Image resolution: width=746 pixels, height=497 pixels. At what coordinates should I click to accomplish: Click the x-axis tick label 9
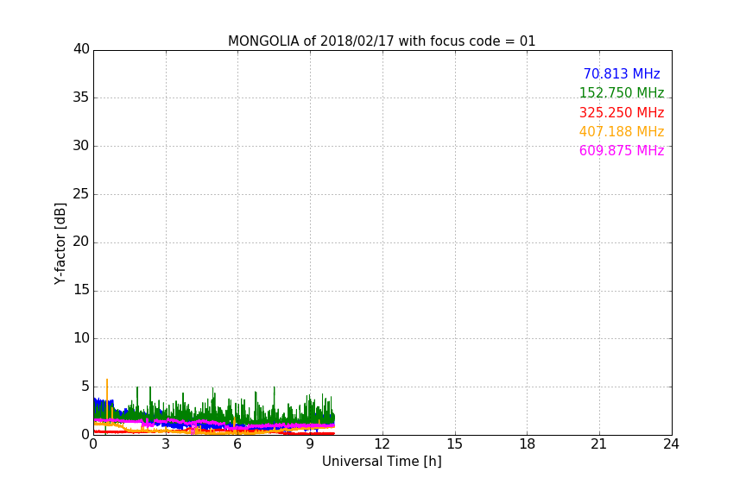coord(310,444)
